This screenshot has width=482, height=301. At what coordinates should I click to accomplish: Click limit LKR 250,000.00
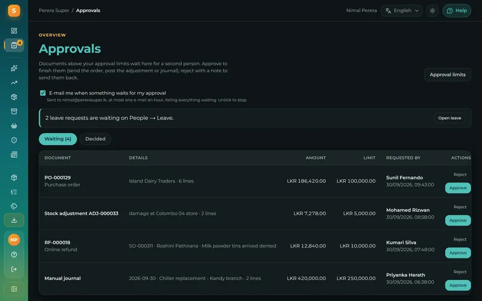click(x=356, y=278)
